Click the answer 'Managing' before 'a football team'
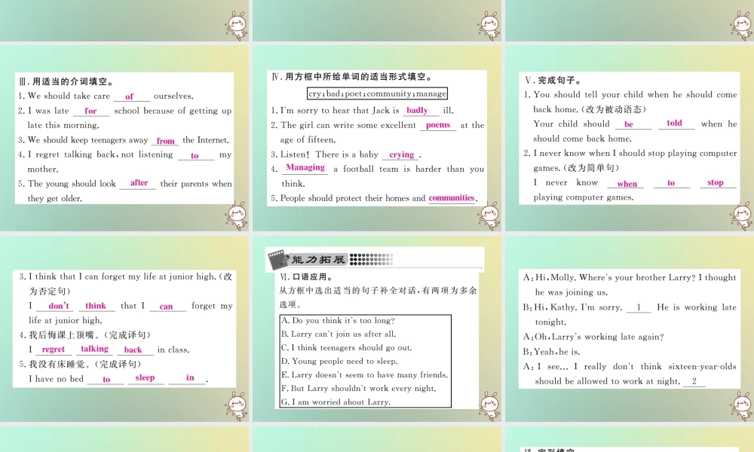This screenshot has width=754, height=452. click(x=305, y=168)
